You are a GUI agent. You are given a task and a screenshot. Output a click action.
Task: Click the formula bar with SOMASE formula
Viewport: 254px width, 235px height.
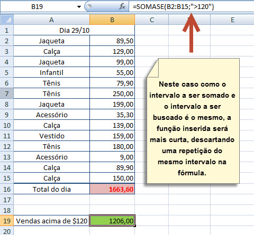pyautogui.click(x=192, y=7)
